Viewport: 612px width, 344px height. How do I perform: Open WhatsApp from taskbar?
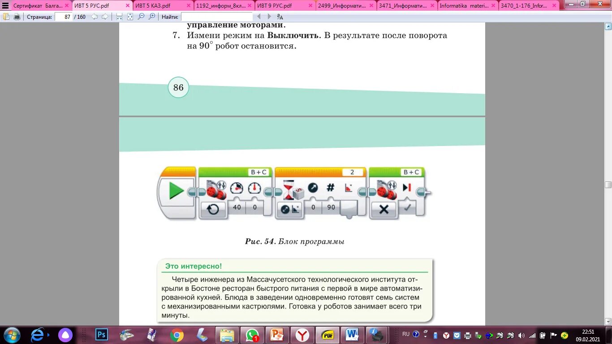252,335
